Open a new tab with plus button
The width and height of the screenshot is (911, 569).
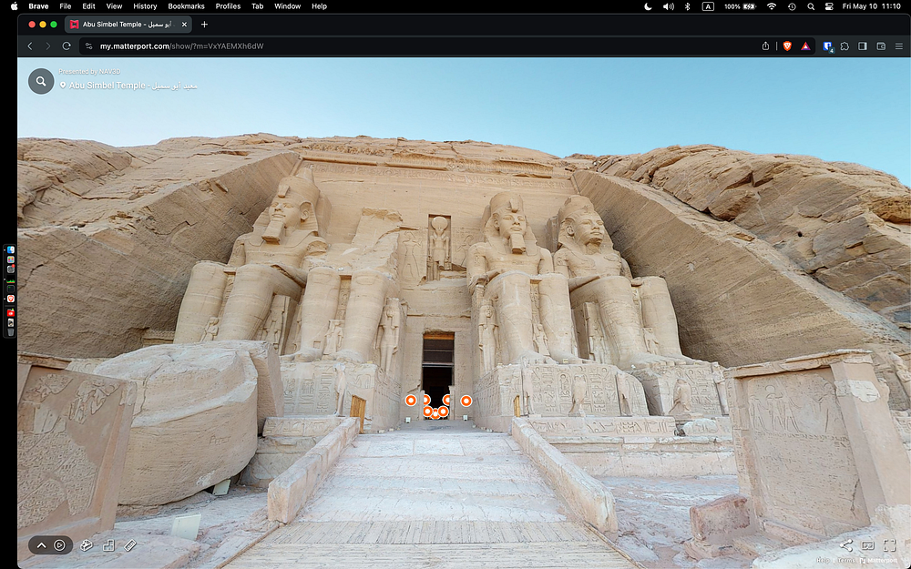(x=204, y=25)
